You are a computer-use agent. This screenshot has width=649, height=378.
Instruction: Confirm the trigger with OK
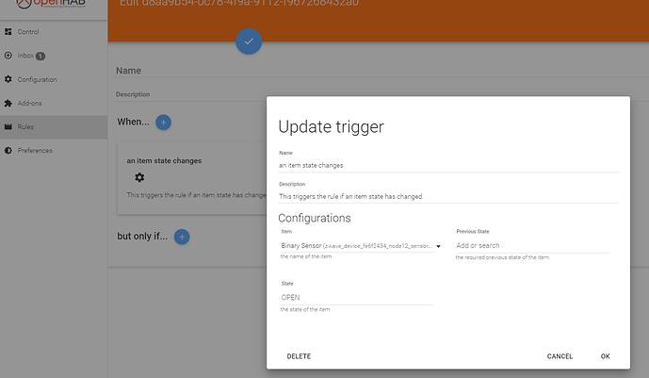click(605, 356)
